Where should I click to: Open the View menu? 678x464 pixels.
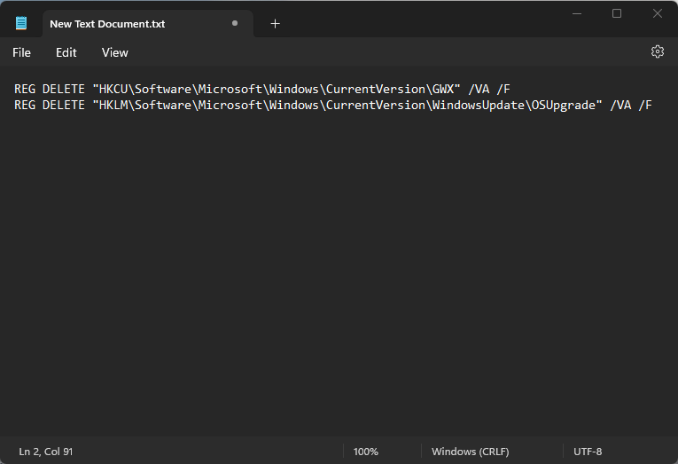click(x=115, y=52)
